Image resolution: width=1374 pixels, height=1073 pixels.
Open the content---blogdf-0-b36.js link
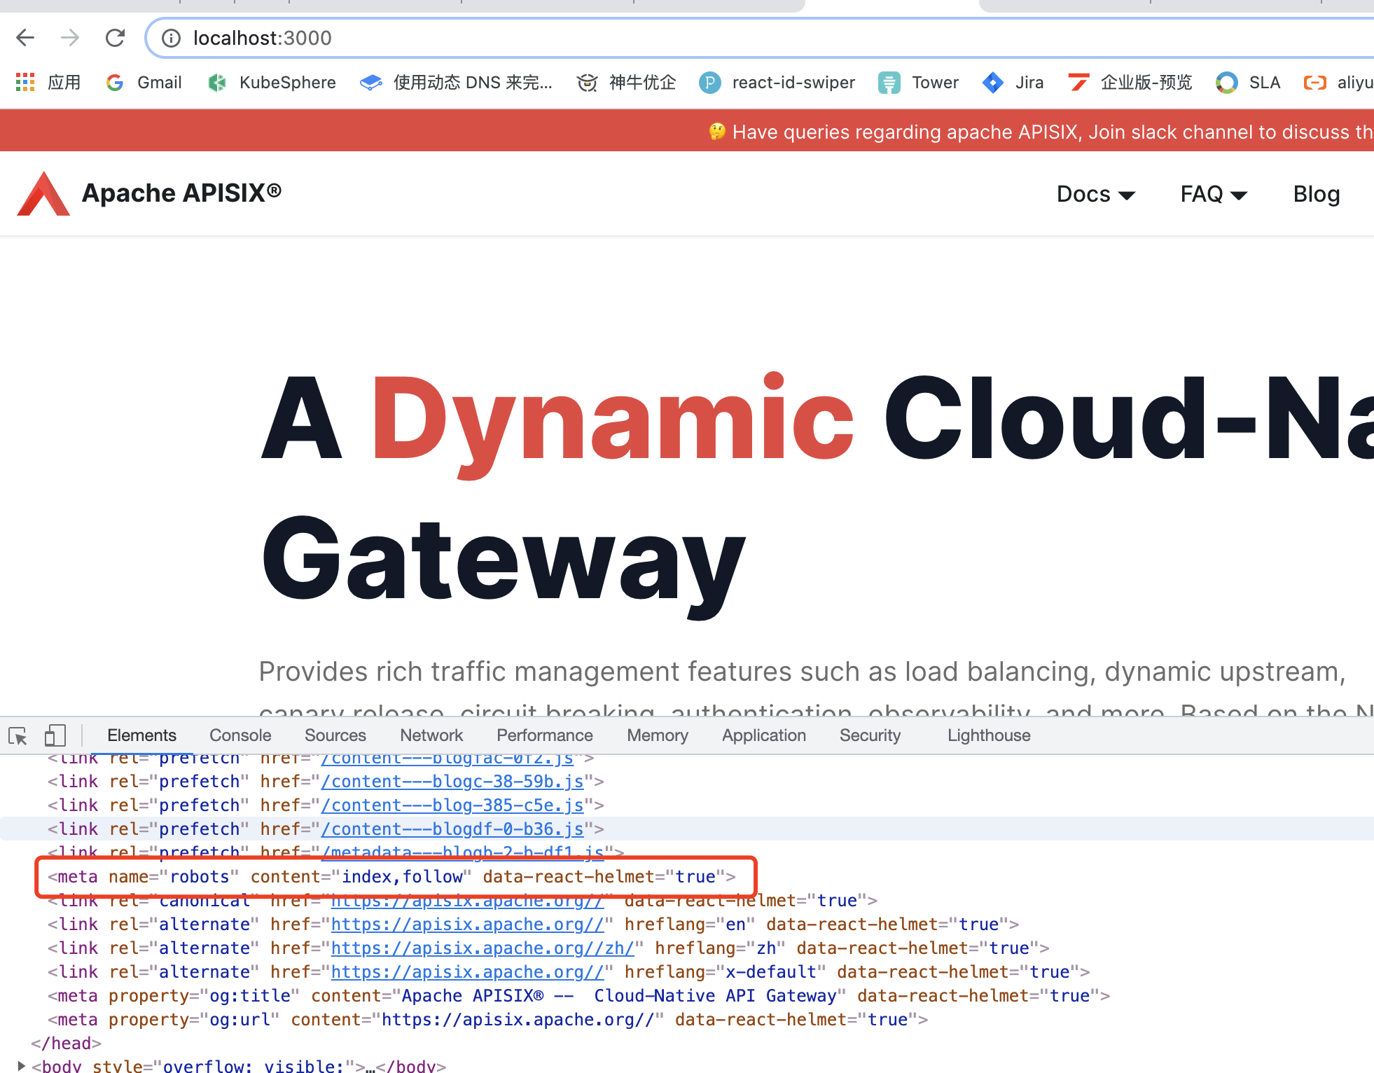click(x=452, y=829)
